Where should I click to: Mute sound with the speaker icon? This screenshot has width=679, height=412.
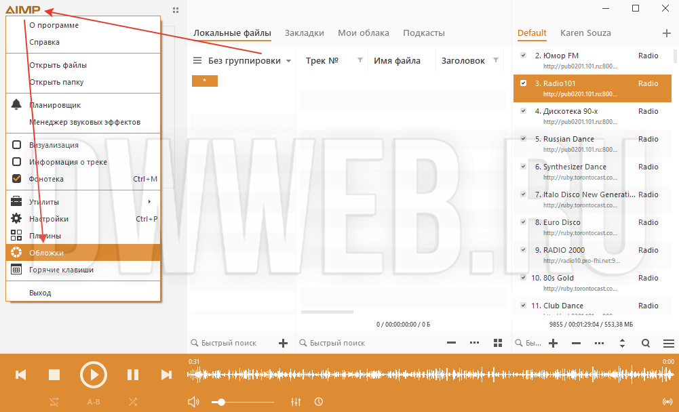pos(193,402)
